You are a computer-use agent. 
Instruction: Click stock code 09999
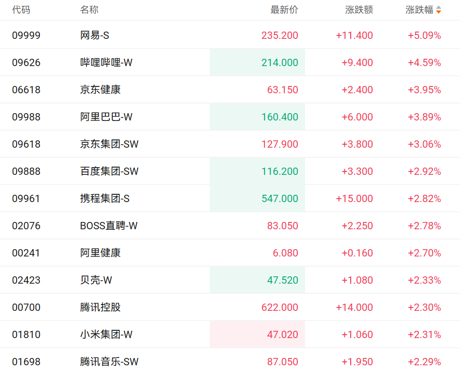pyautogui.click(x=26, y=35)
